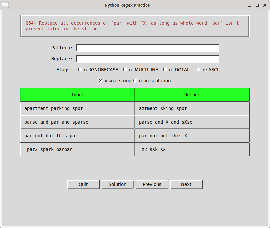Select the visual string radio button
The height and width of the screenshot is (228, 270).
point(100,81)
